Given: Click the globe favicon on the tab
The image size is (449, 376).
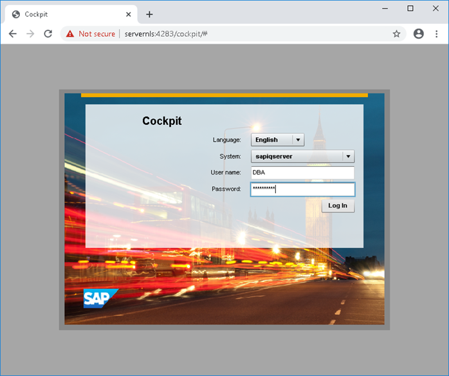Looking at the screenshot, I should (x=16, y=14).
